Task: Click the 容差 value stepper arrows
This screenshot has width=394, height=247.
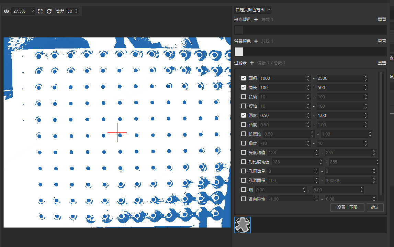Action: (x=76, y=11)
